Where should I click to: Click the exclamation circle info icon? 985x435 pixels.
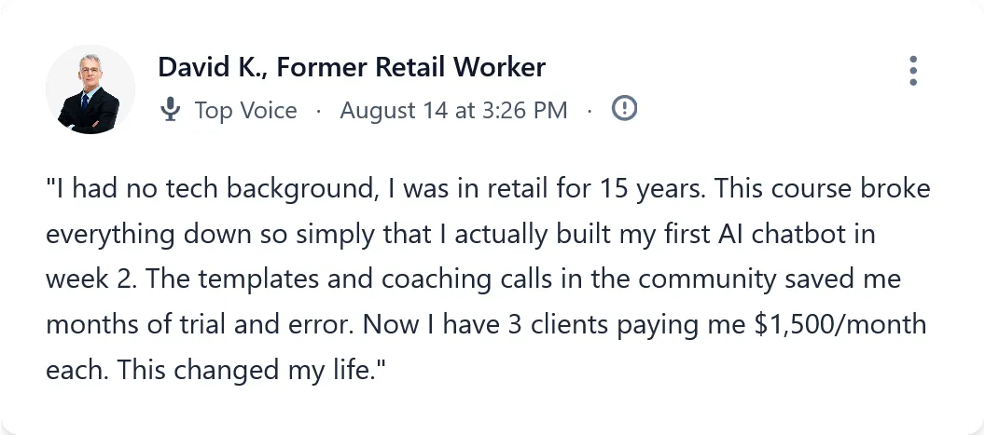coord(624,109)
